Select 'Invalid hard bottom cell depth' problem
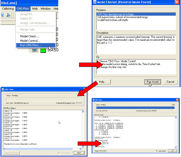This screenshot has width=181, height=157. point(113,20)
